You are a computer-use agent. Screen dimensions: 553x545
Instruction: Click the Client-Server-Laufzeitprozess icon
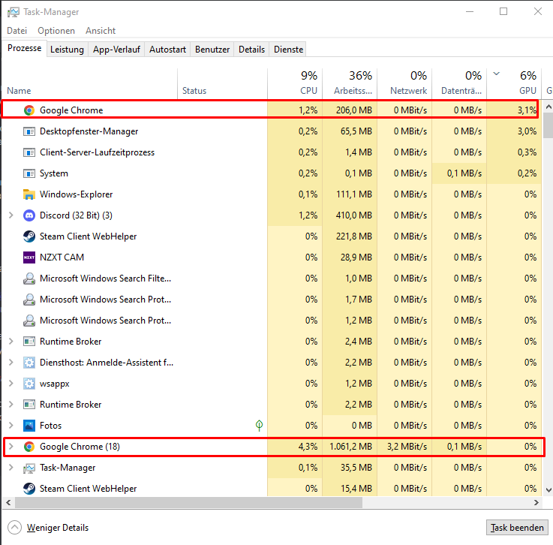click(29, 152)
